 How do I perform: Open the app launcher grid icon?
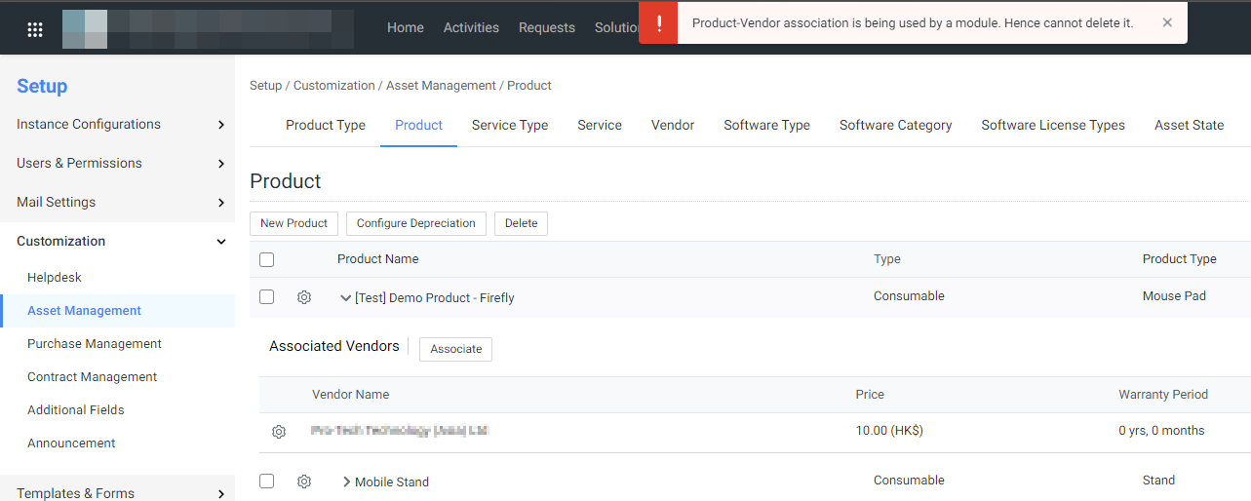click(35, 29)
